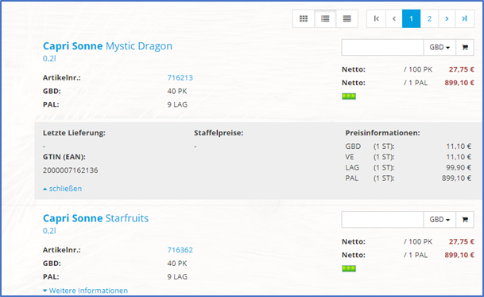The height and width of the screenshot is (297, 484).
Task: Add Mystic Dragon to cart
Action: [x=465, y=47]
